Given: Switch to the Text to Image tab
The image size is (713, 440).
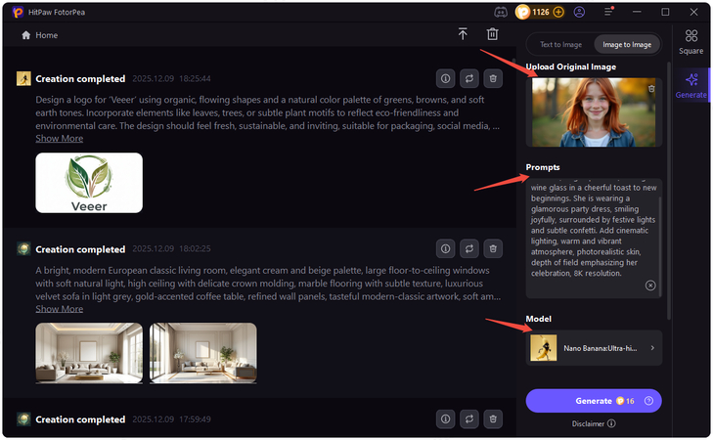Looking at the screenshot, I should pyautogui.click(x=560, y=45).
